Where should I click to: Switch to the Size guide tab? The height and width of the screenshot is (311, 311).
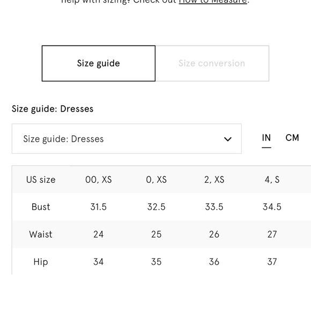tap(99, 63)
